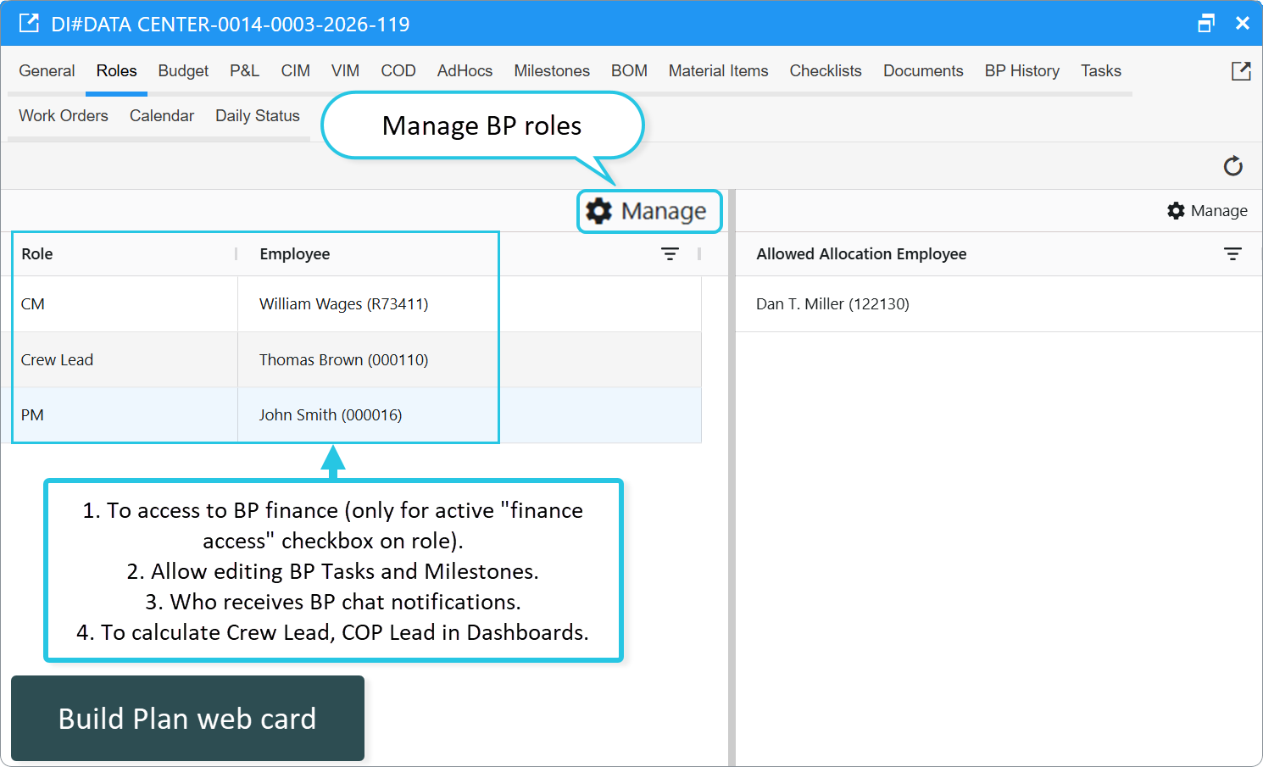
Task: Select the Roles tab
Action: coord(116,71)
